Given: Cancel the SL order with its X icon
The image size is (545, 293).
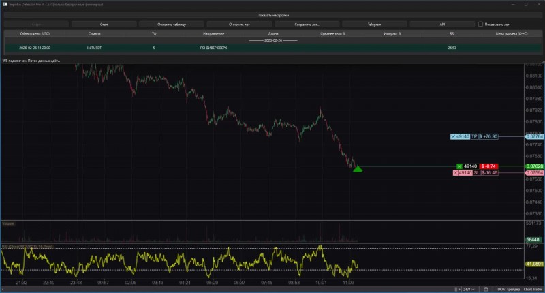Looking at the screenshot, I should [x=456, y=173].
